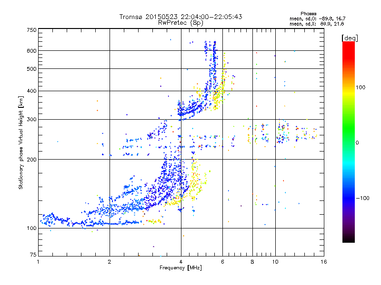Click the y-axis label '400'
The width and height of the screenshot is (381, 285).
(31, 91)
